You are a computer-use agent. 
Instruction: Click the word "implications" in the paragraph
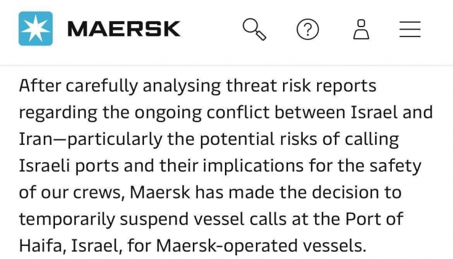point(253,166)
